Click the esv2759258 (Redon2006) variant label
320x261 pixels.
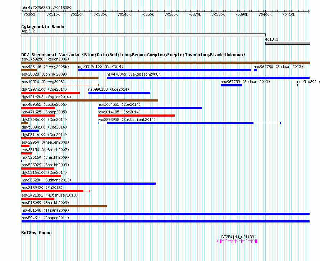[45, 59]
